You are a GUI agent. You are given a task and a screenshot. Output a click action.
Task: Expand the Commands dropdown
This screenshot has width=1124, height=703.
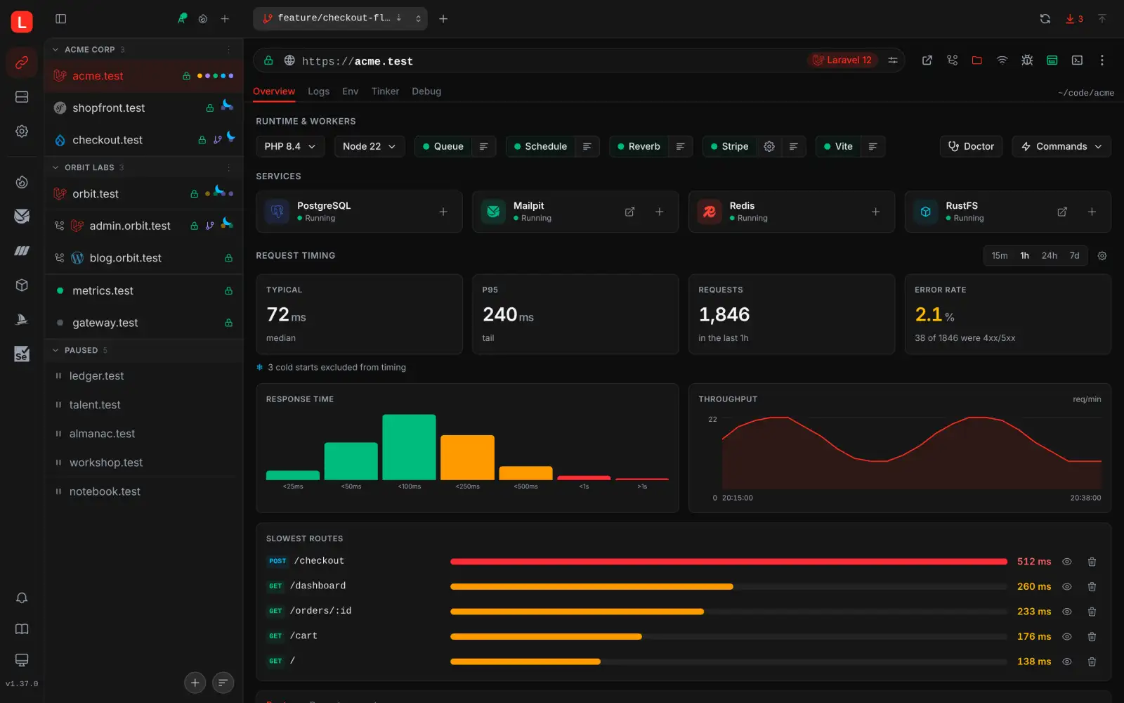tap(1061, 146)
